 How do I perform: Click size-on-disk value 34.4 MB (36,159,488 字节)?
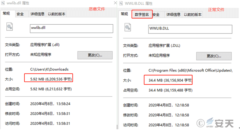pos(170,90)
